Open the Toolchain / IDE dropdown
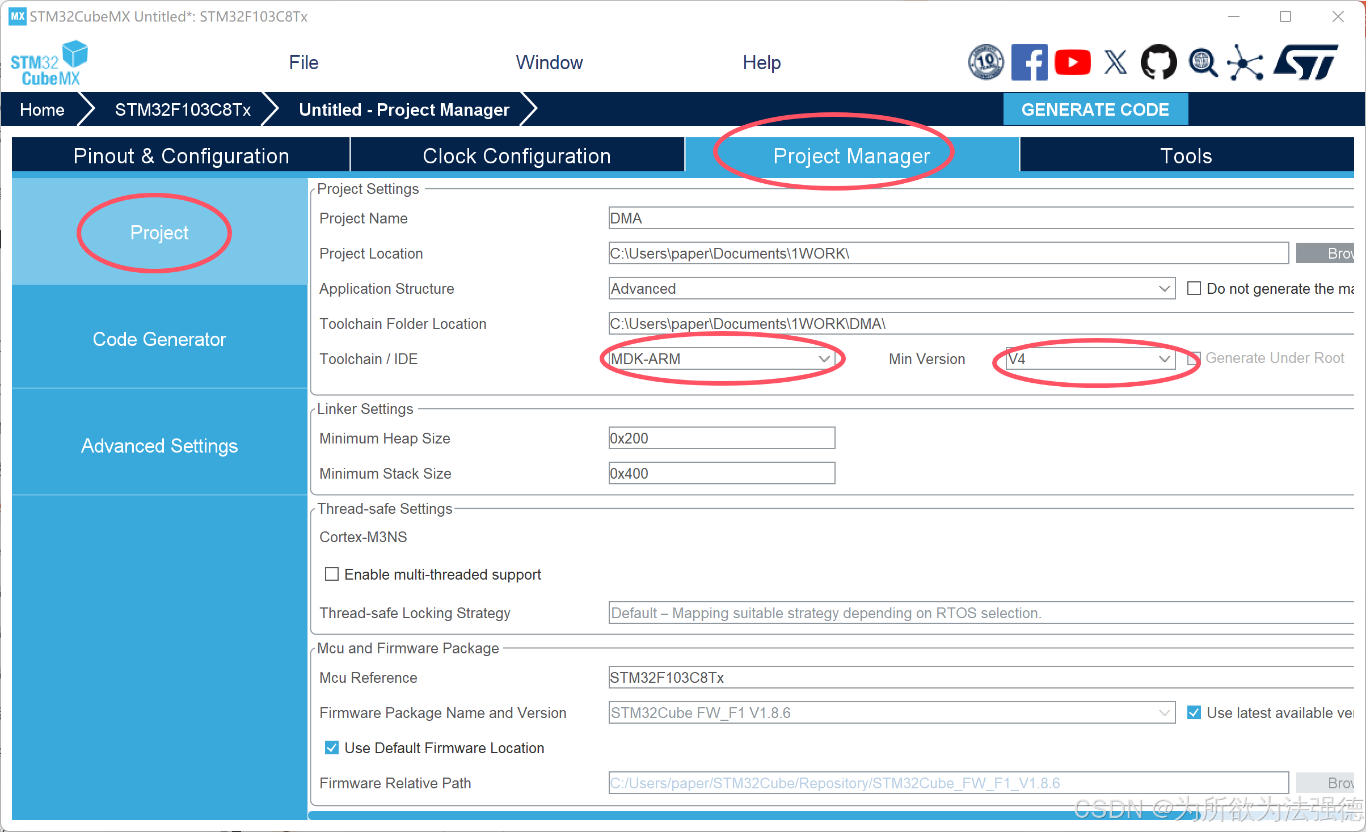 coord(720,359)
